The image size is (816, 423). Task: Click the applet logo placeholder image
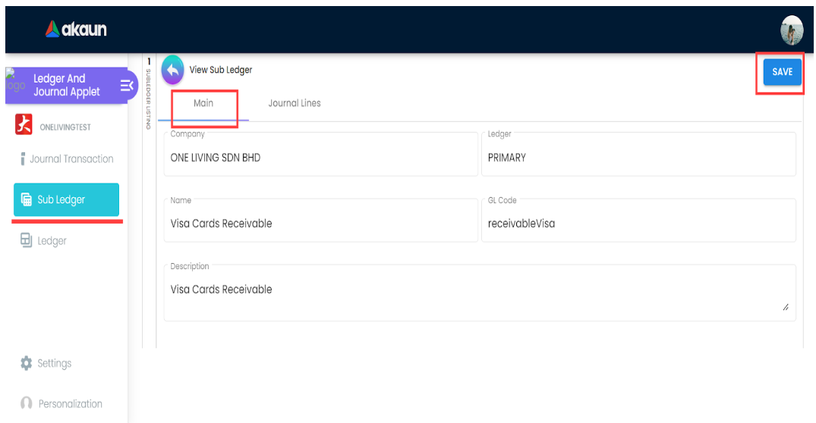(x=16, y=82)
